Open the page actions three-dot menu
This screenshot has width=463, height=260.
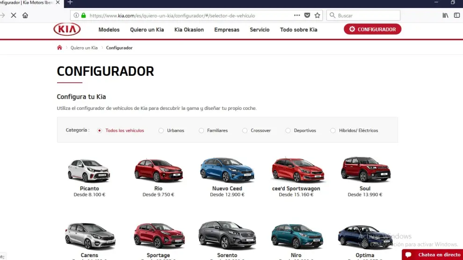pyautogui.click(x=297, y=15)
